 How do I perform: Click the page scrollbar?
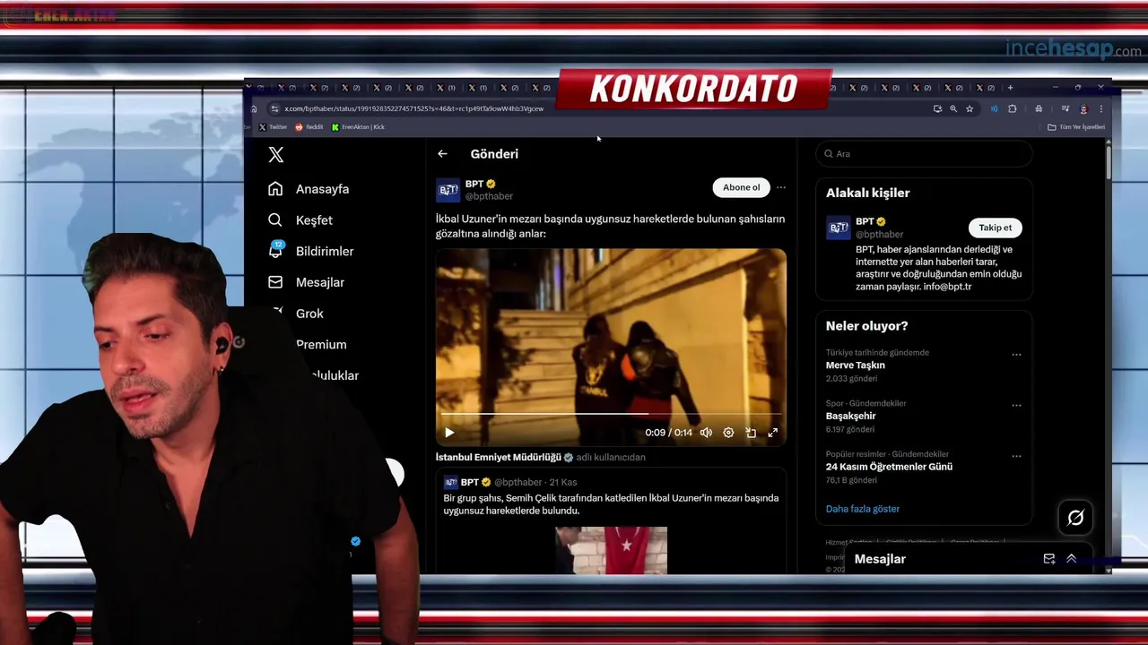point(1109,161)
